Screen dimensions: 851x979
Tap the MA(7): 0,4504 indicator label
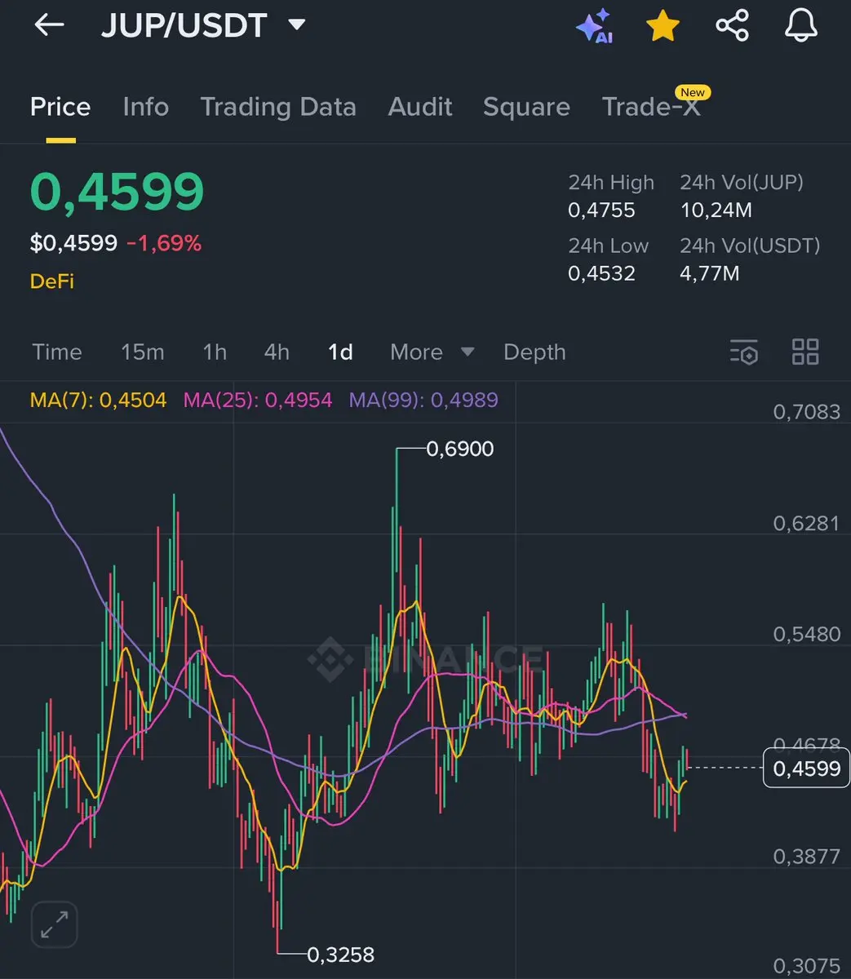pos(98,401)
